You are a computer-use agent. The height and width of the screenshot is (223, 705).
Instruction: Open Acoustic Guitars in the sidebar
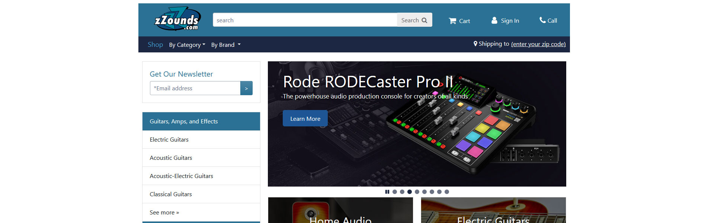201,158
